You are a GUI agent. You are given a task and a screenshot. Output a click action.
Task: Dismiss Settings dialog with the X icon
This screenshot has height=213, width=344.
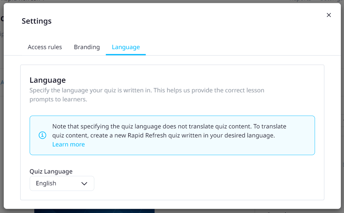(329, 15)
